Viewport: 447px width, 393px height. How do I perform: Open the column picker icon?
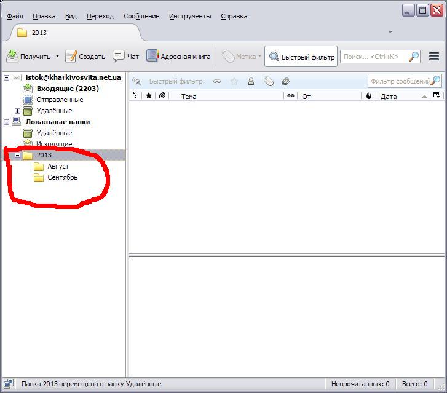436,95
